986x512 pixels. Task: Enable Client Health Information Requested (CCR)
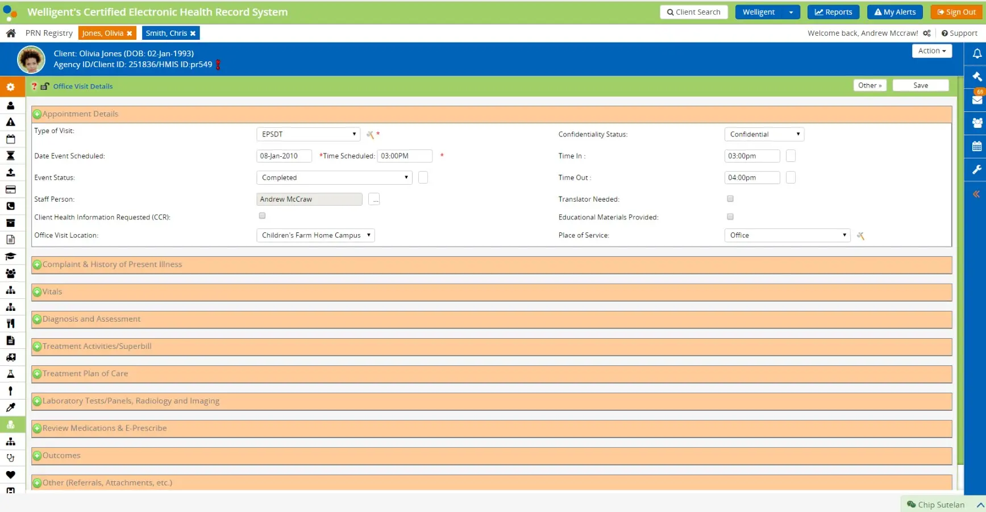[x=262, y=215]
